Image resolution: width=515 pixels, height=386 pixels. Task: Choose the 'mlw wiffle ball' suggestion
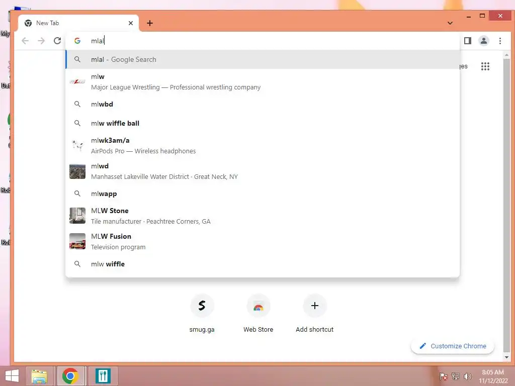tap(263, 123)
